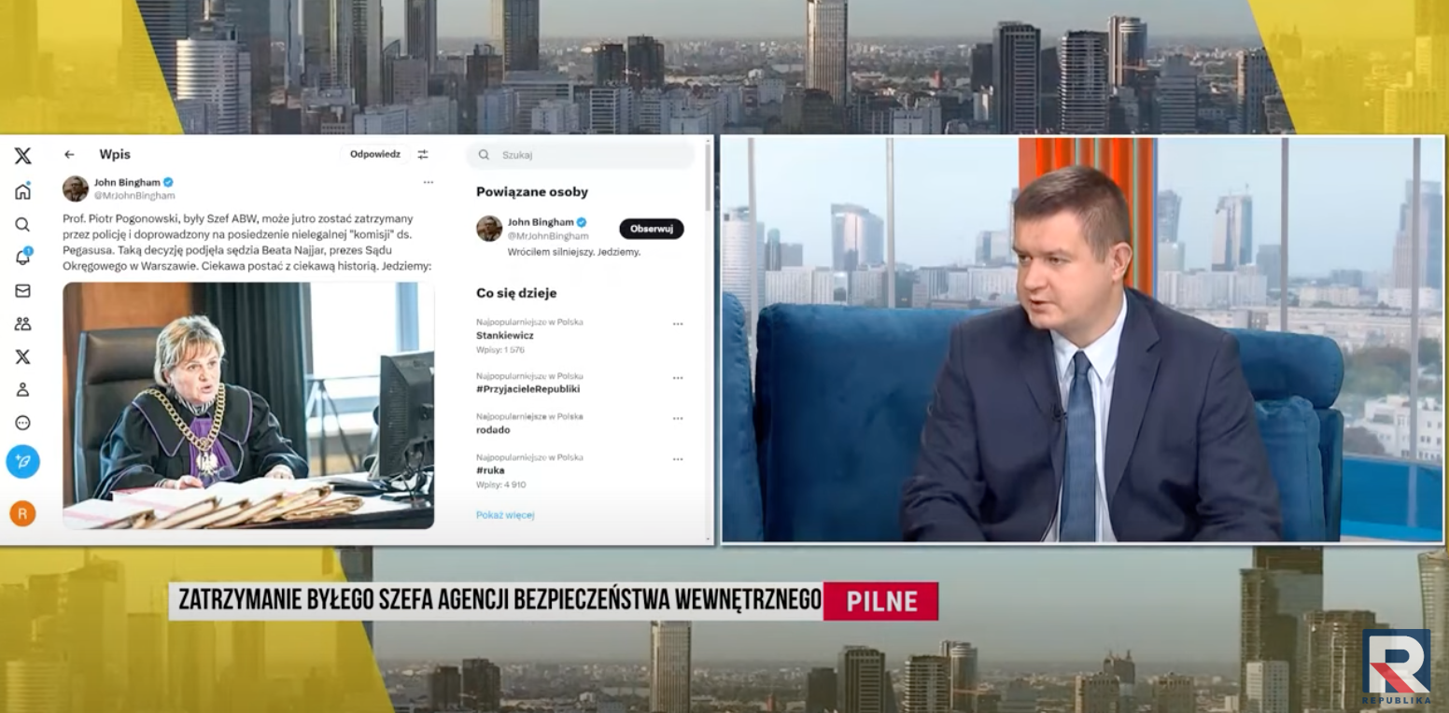Open the judge photo attached to the post

[x=248, y=406]
